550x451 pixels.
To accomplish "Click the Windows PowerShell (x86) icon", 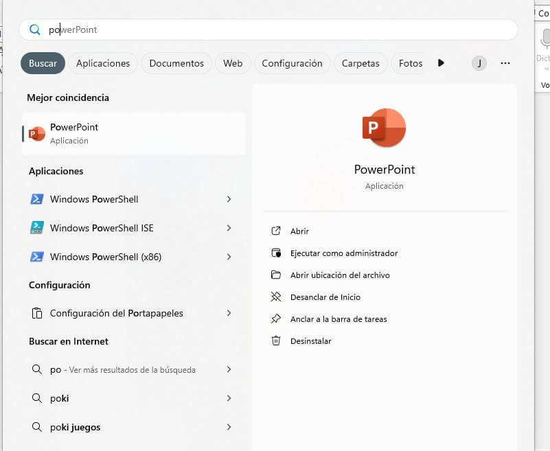I will [37, 257].
